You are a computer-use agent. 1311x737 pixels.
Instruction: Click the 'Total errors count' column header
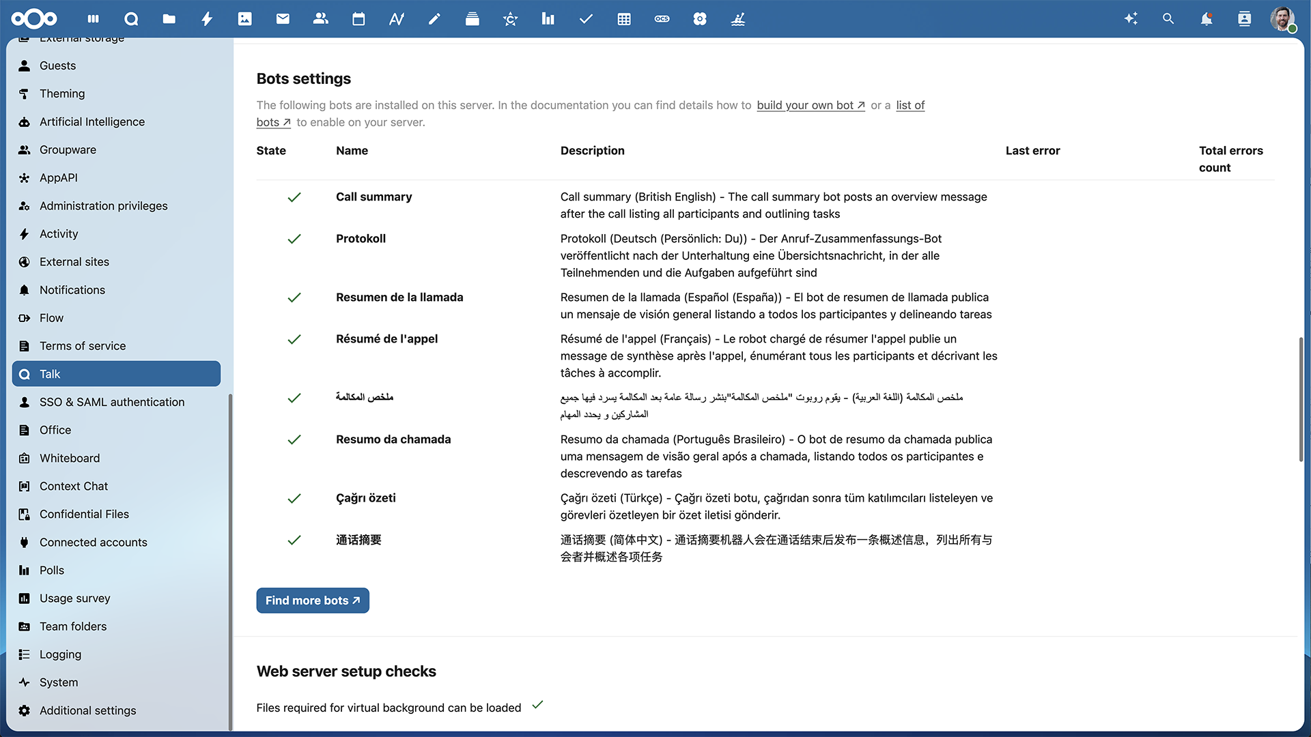click(1230, 159)
